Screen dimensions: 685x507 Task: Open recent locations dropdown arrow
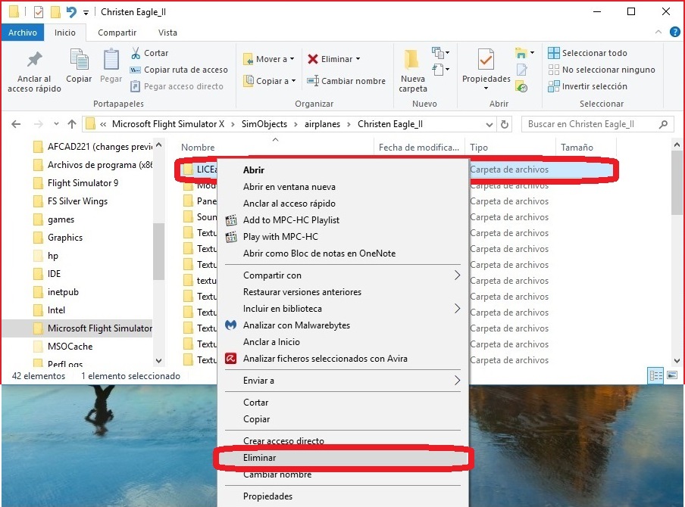coord(56,124)
